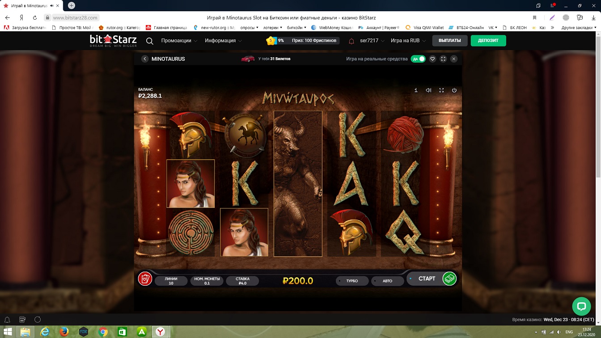Expand the game frame to fullscreen
This screenshot has height=338, width=601.
[443, 59]
